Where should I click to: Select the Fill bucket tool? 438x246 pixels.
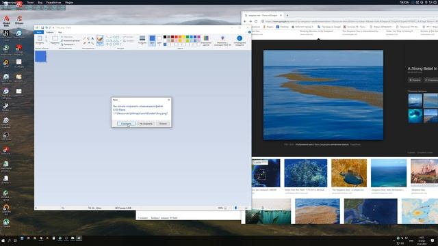click(x=88, y=38)
